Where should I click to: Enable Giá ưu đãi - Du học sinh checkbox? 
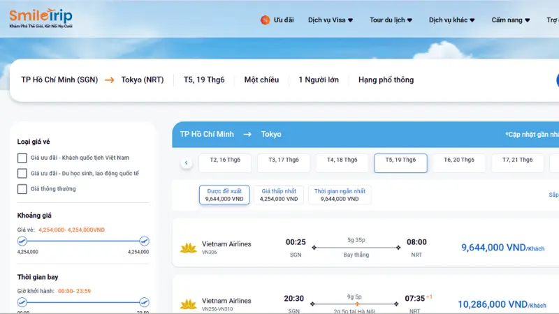point(22,173)
